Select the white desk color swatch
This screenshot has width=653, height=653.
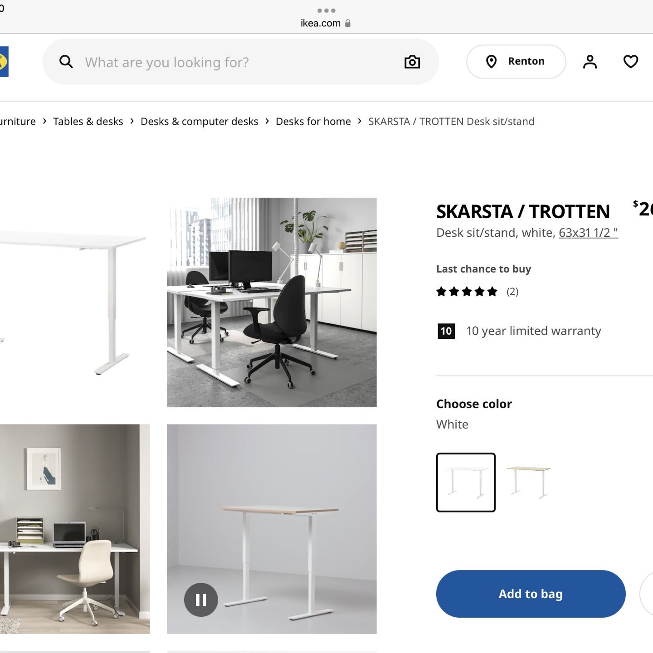(x=466, y=482)
